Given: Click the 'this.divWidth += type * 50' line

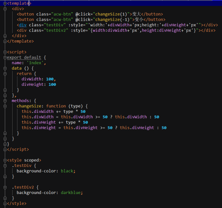Looking at the screenshot, I should click(54, 111).
